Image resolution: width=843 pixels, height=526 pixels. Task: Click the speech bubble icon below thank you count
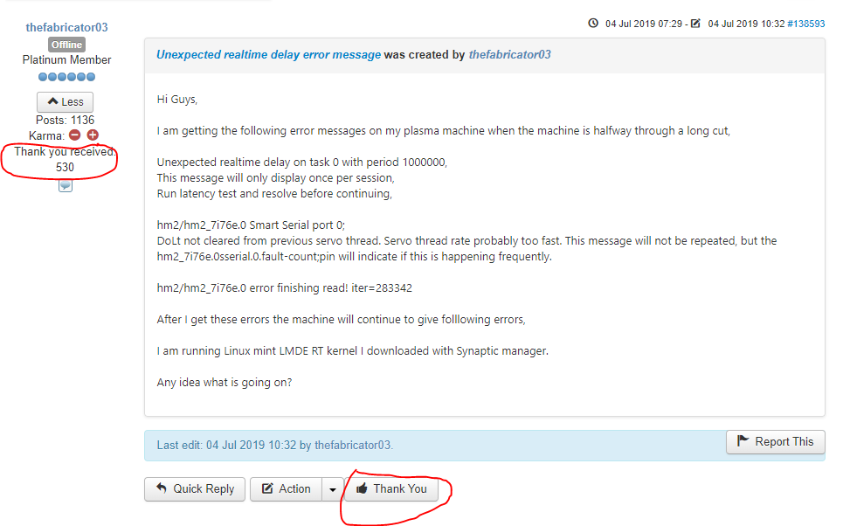[66, 184]
